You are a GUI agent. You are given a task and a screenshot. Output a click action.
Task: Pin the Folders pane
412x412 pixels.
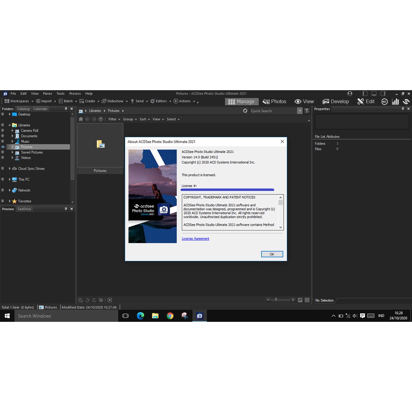pos(66,109)
